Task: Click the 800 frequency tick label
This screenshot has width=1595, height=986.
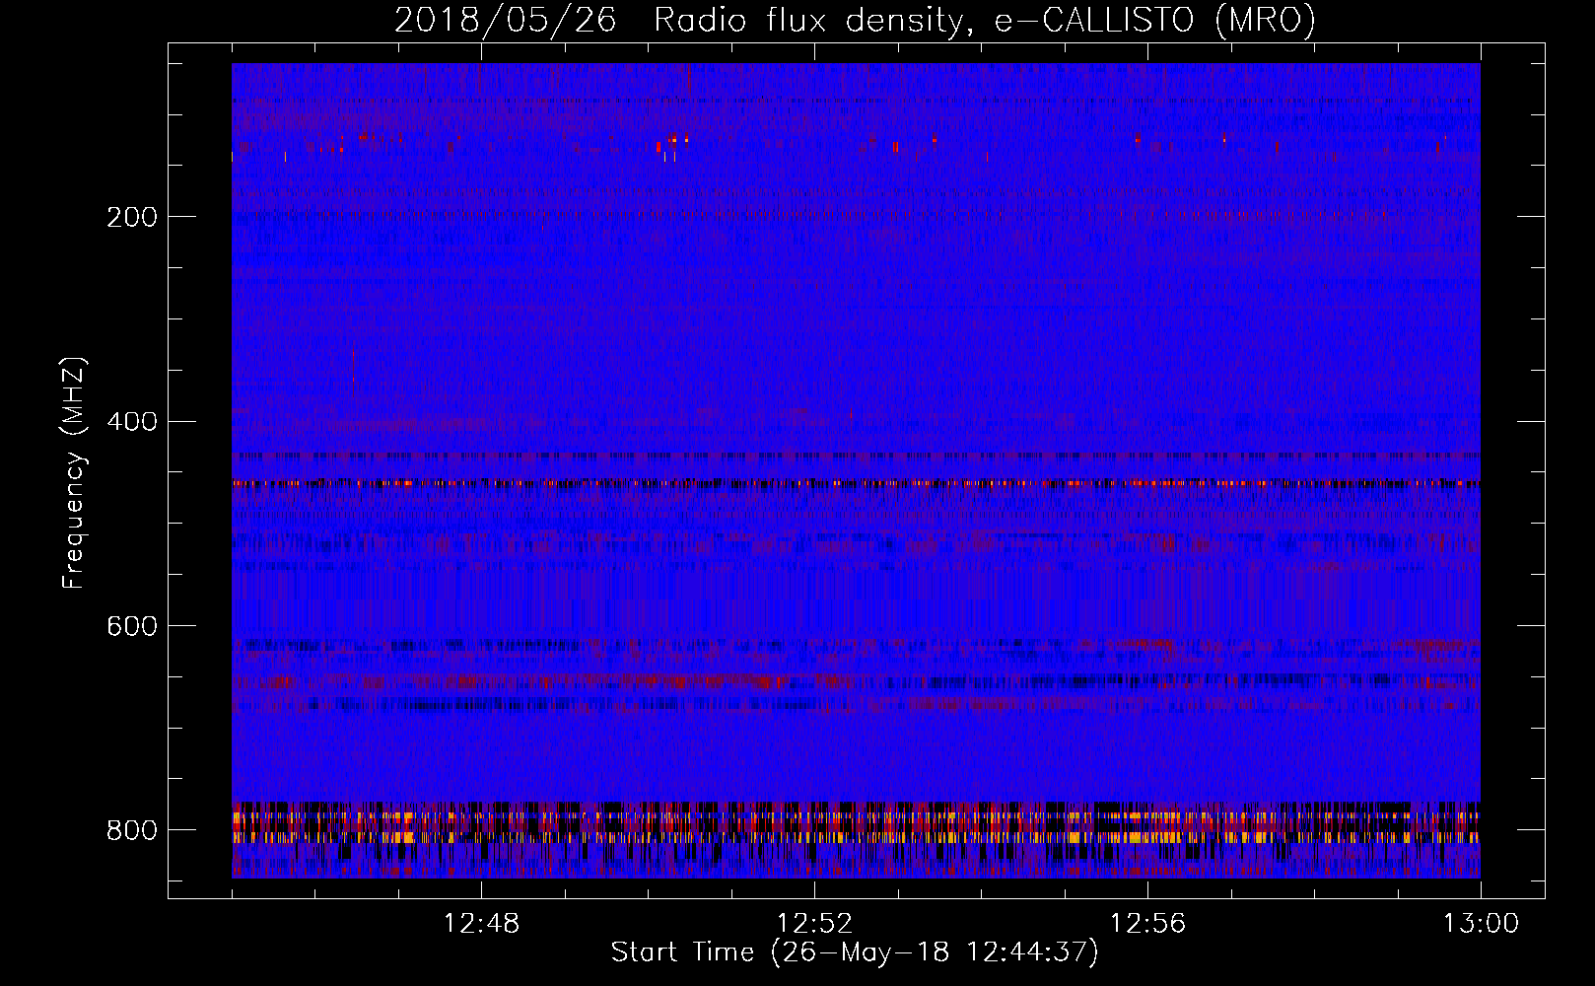Action: click(132, 830)
